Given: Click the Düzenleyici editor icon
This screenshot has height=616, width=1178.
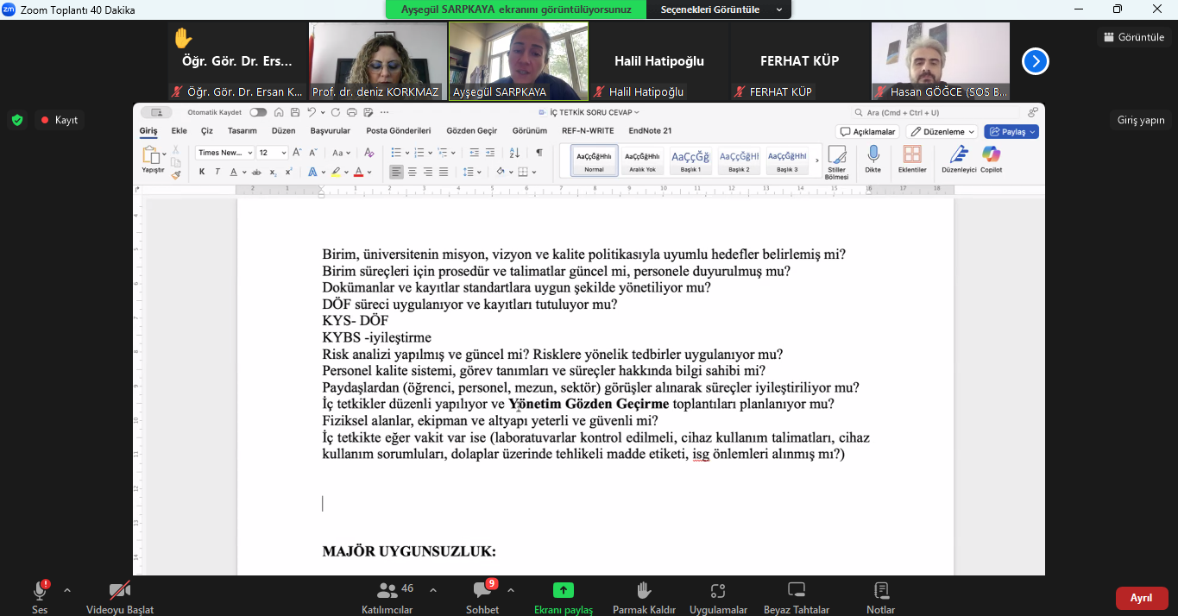Looking at the screenshot, I should click(958, 155).
